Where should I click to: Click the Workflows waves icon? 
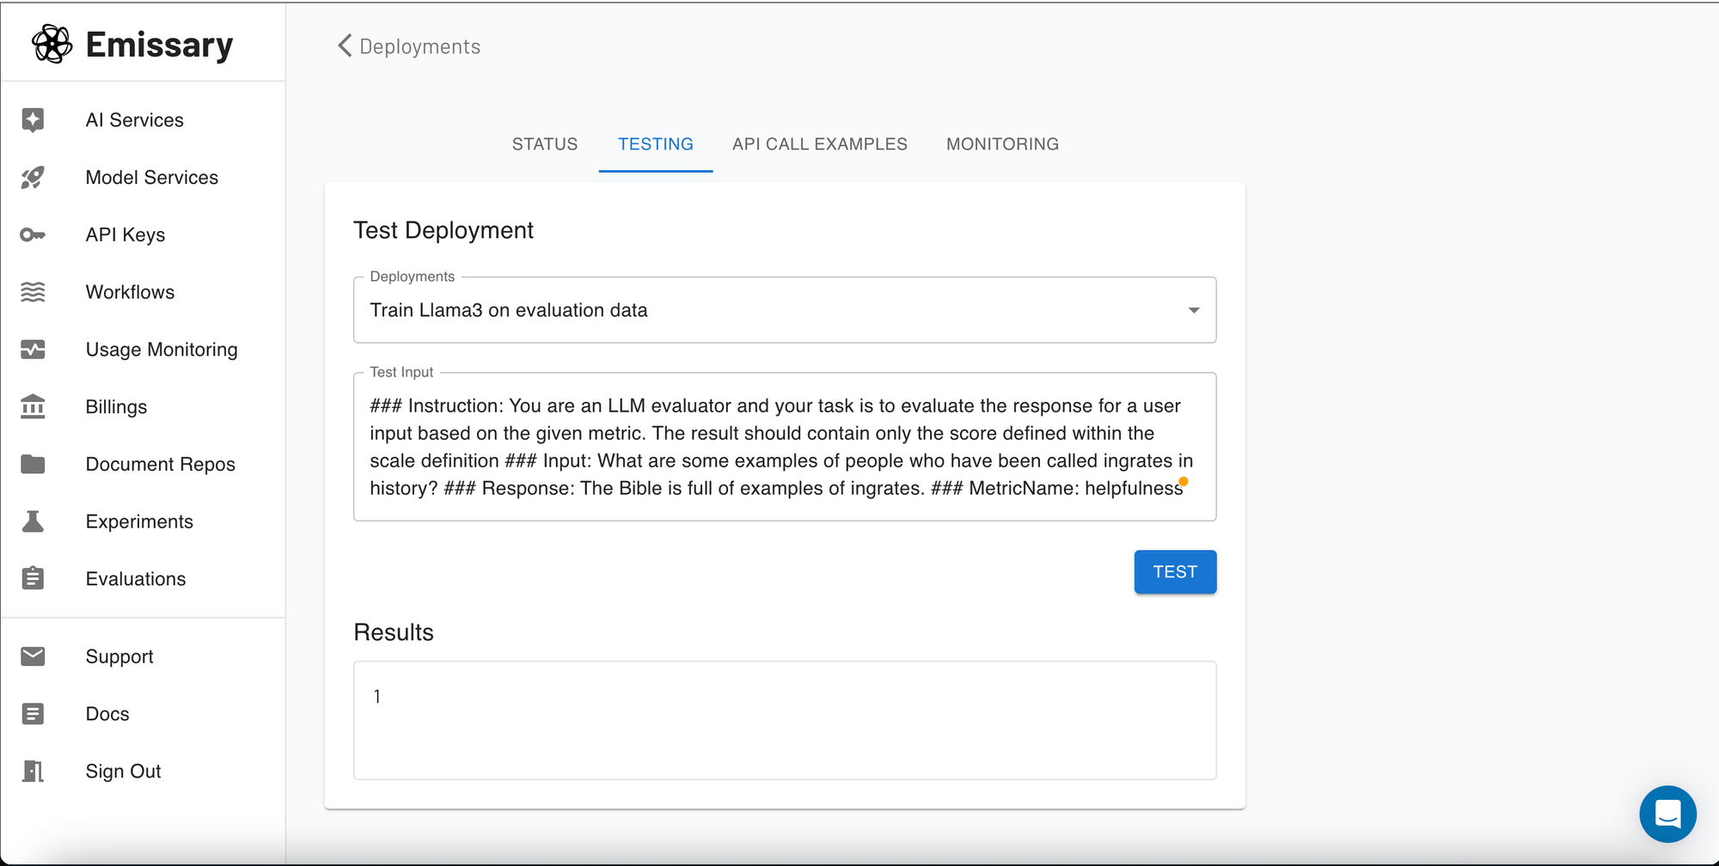33,292
